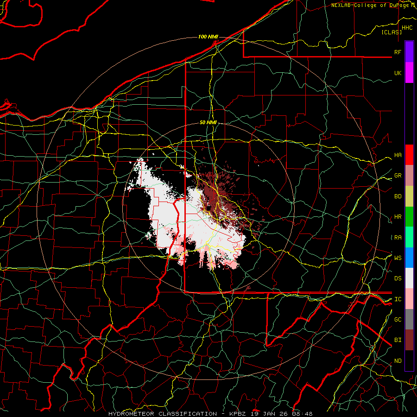
Task: Click the ND legend label
Action: [398, 361]
